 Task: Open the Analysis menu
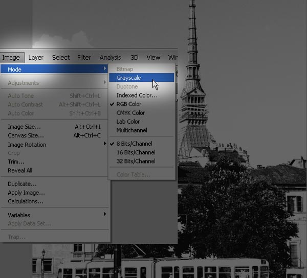[110, 57]
